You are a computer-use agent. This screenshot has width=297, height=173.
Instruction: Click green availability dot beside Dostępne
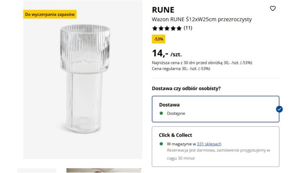161,113
